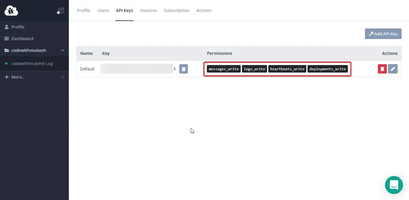Expand the More.. sidebar section
This screenshot has width=409, height=200.
tap(63, 77)
